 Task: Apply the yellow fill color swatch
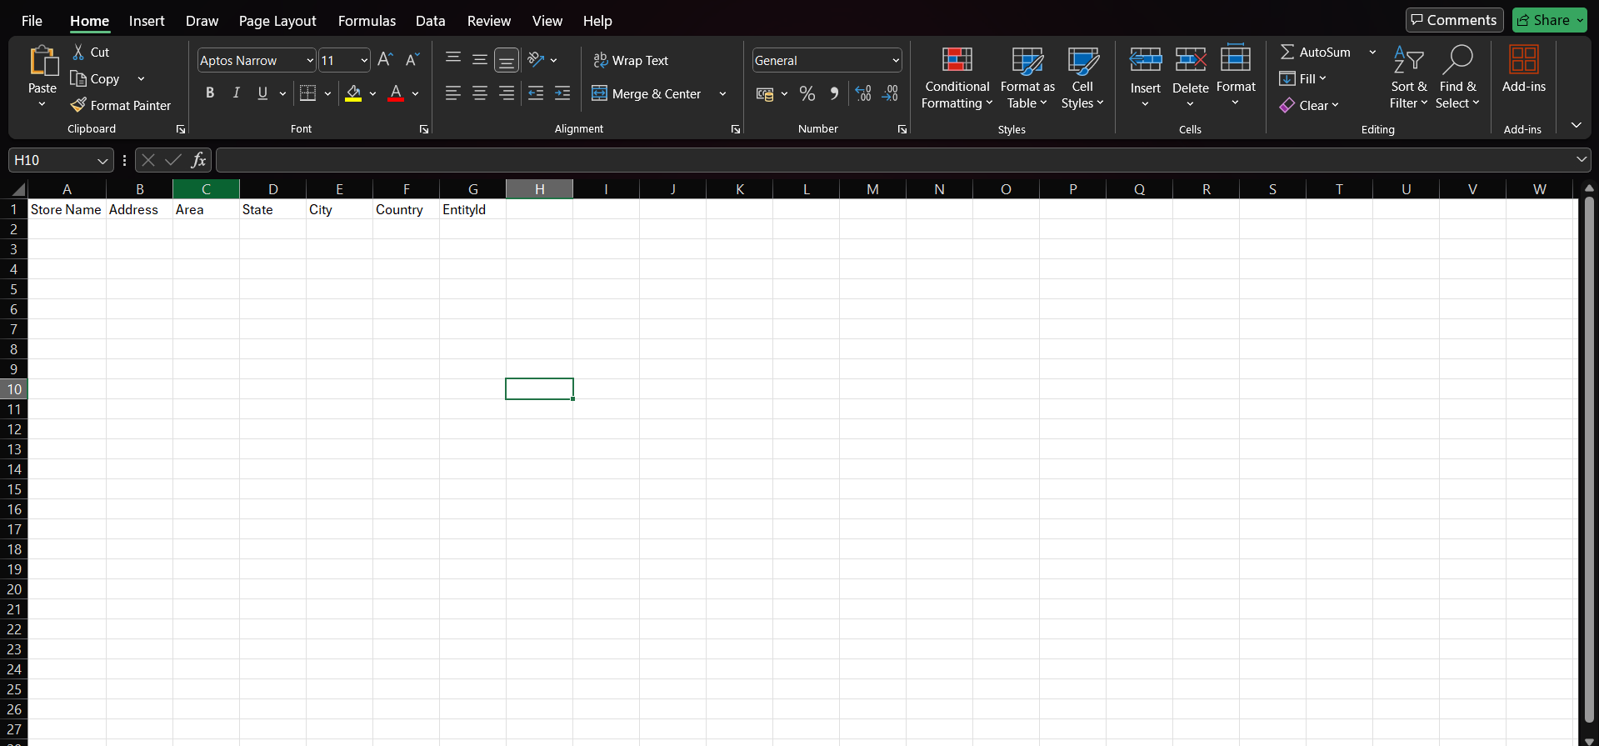353,93
